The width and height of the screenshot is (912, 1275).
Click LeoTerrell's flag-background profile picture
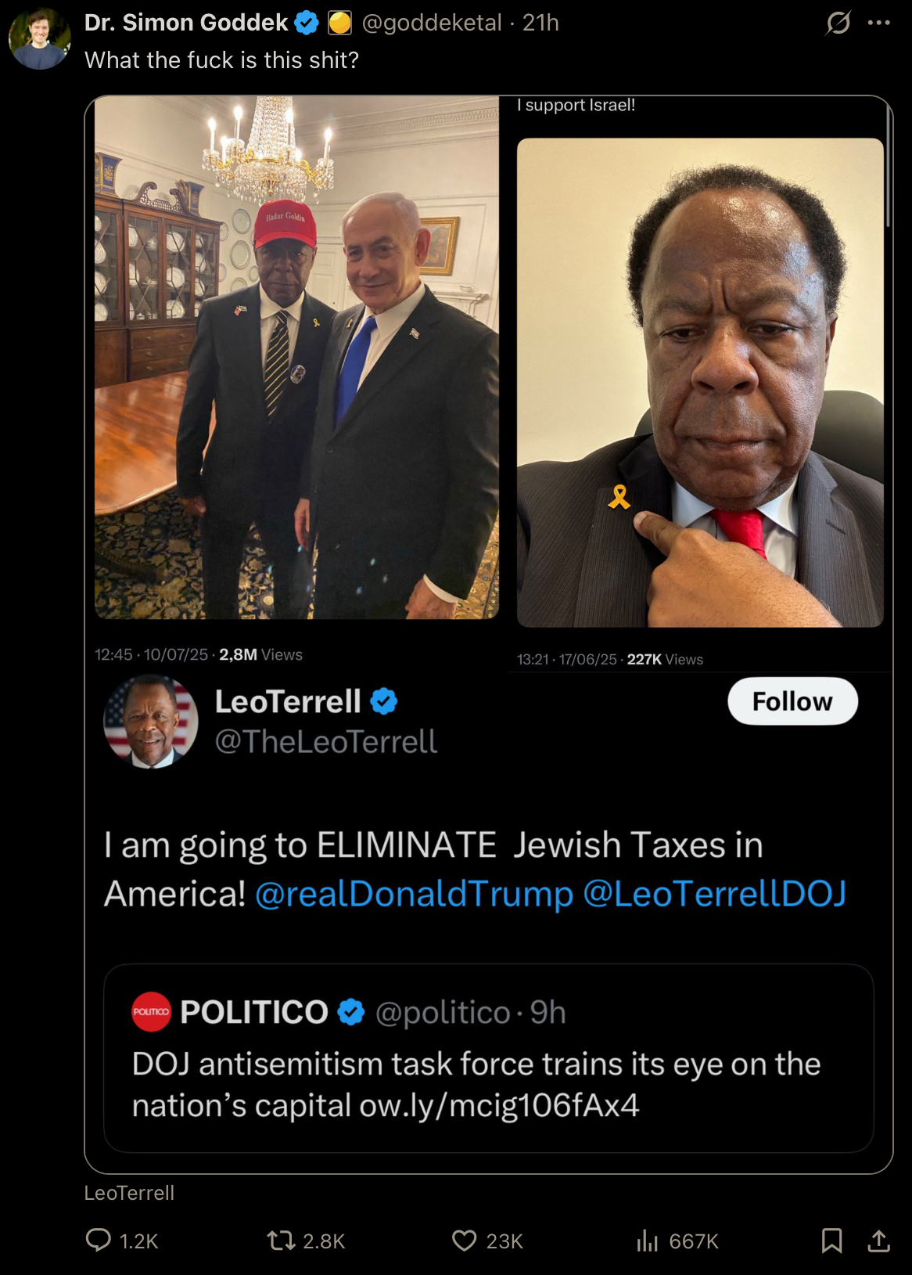pyautogui.click(x=151, y=722)
